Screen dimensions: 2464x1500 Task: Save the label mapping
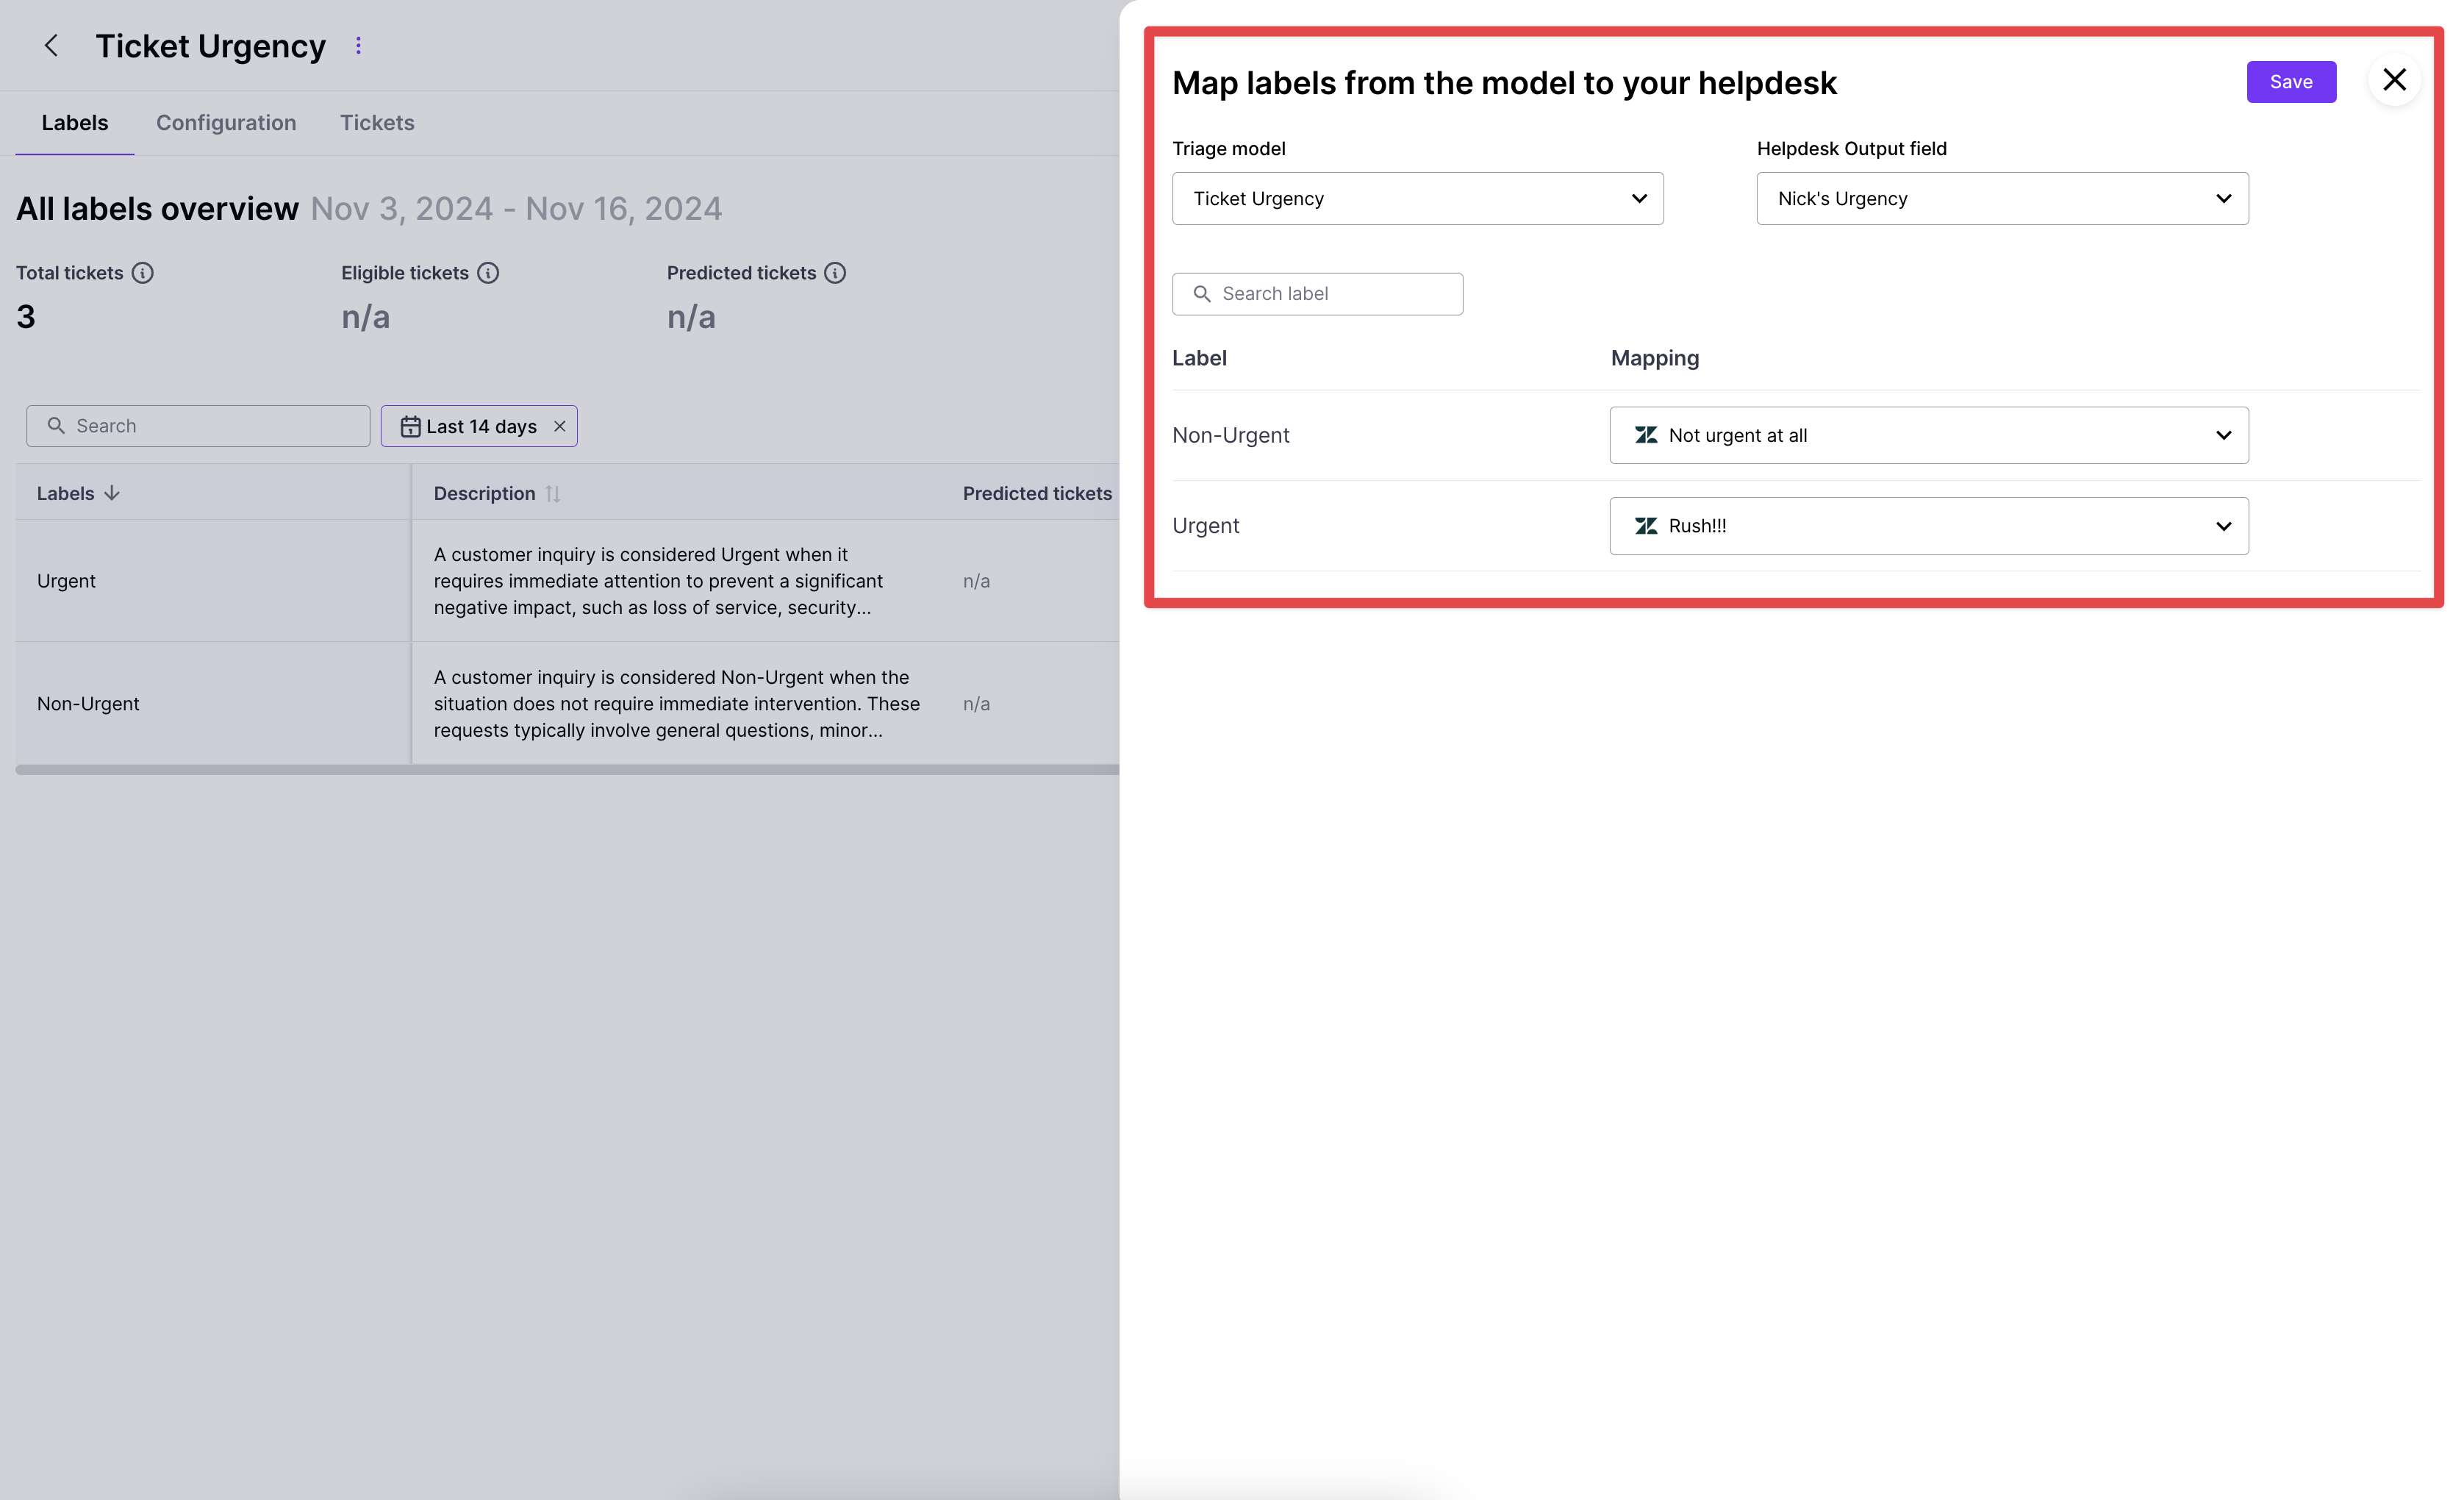pyautogui.click(x=2291, y=82)
